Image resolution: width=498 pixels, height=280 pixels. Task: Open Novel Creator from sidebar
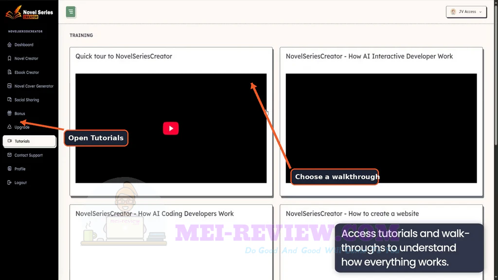pos(26,58)
